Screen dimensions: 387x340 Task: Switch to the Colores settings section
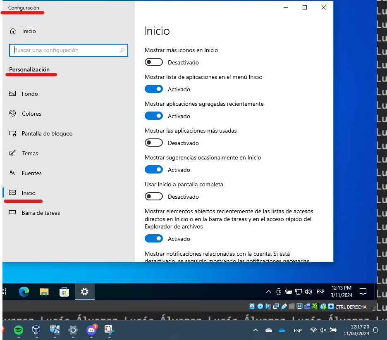pos(32,114)
